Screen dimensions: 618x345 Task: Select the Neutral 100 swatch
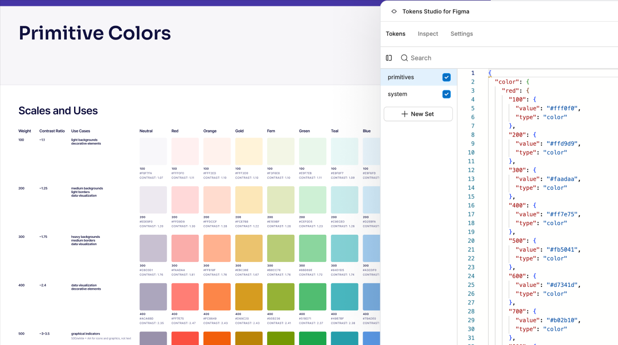pos(153,151)
